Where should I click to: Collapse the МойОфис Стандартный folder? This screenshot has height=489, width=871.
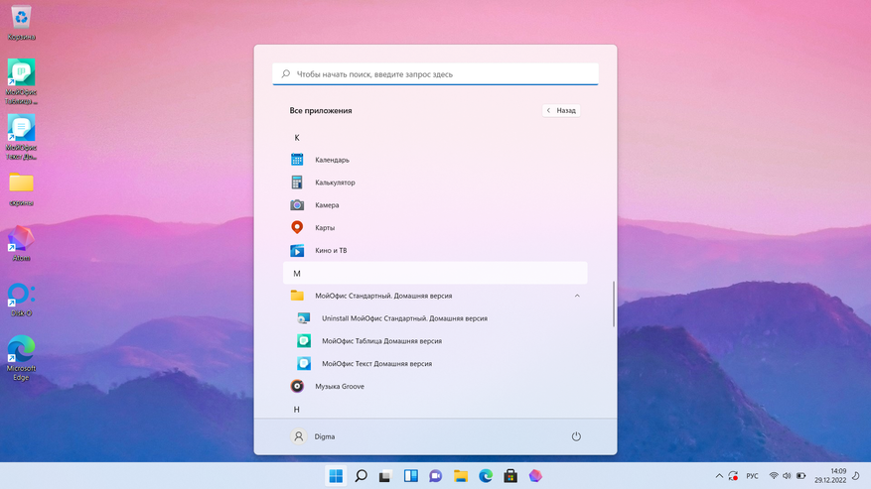pos(577,296)
